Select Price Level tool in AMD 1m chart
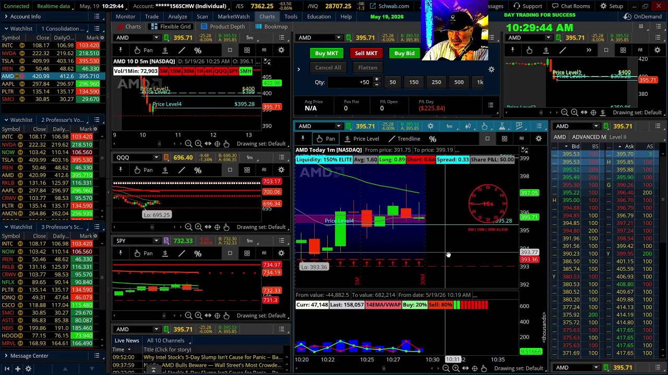668x375 pixels. pos(361,139)
